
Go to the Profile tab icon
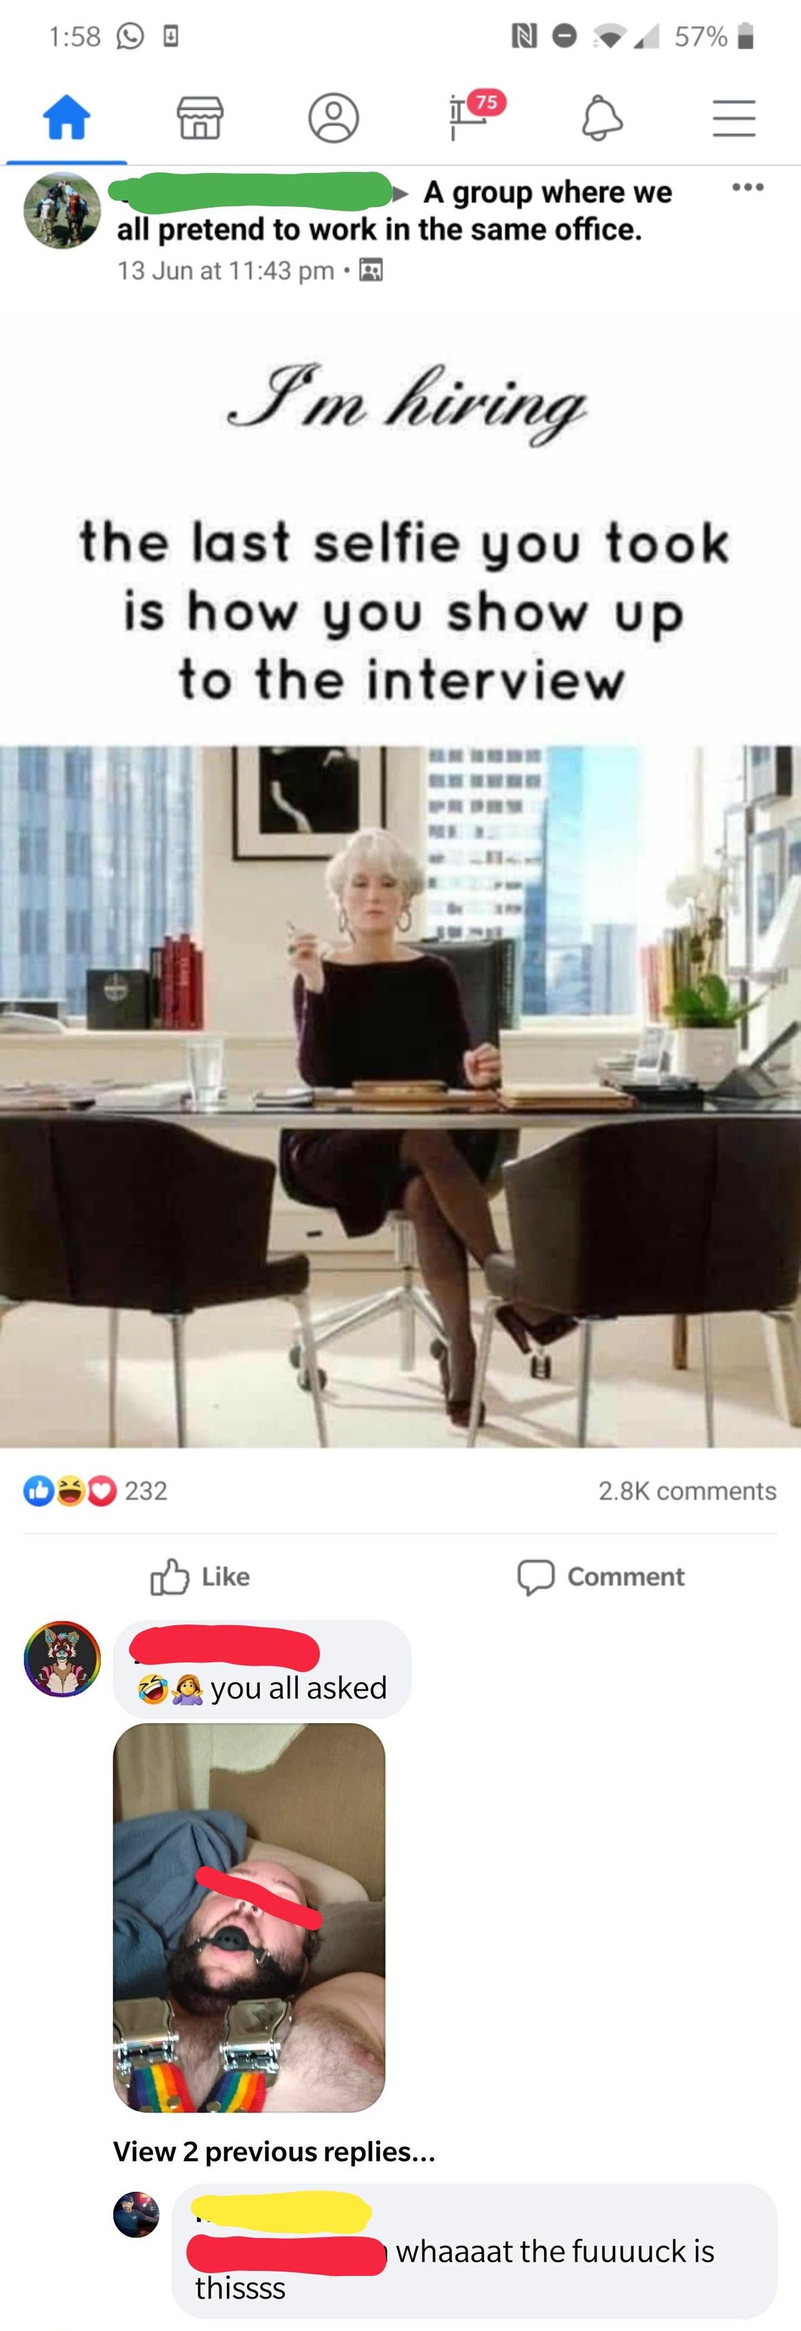[x=334, y=118]
